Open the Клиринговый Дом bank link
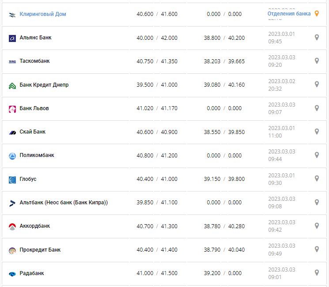The height and width of the screenshot is (287, 329). [43, 14]
